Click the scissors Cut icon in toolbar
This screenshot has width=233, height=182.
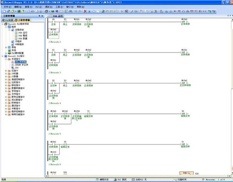click(x=89, y=11)
